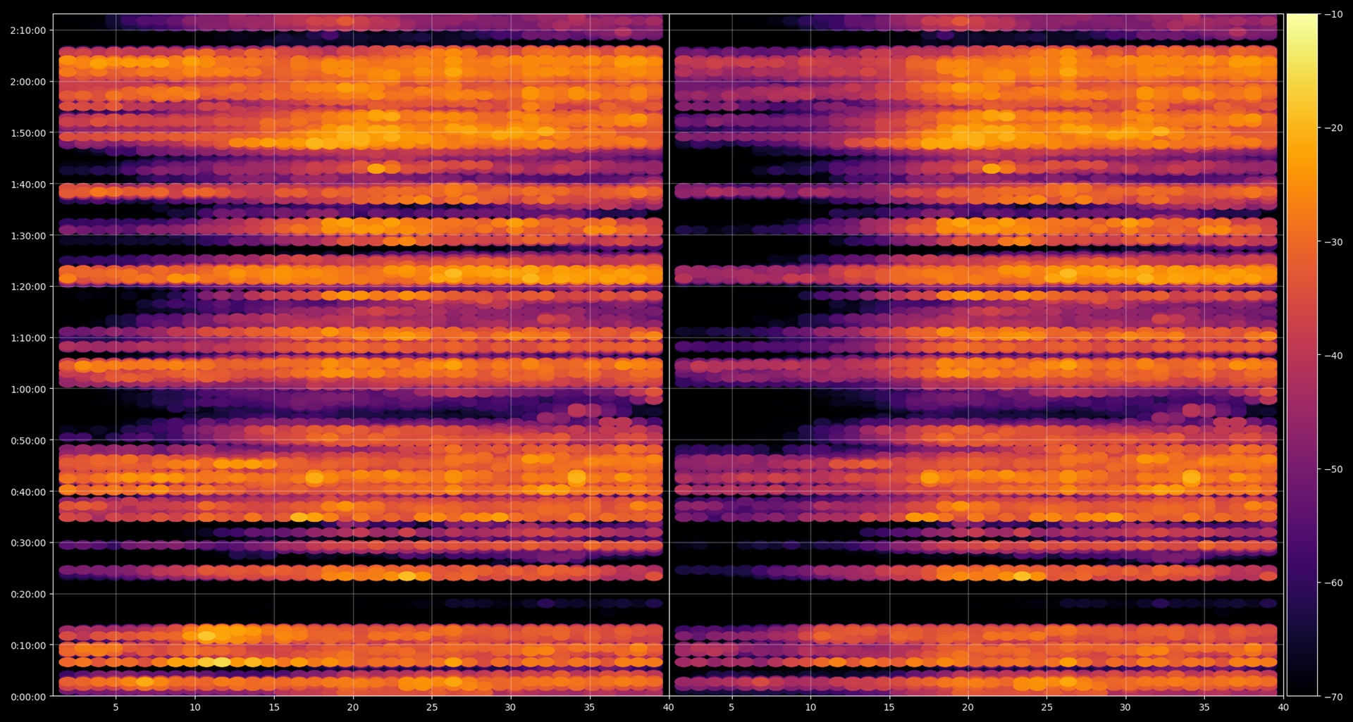
Task: Click the 0:40:00 time axis label
Action: (x=28, y=492)
